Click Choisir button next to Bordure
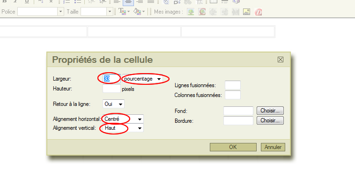Image resolution: width=355 pixels, height=194 pixels. coord(270,120)
